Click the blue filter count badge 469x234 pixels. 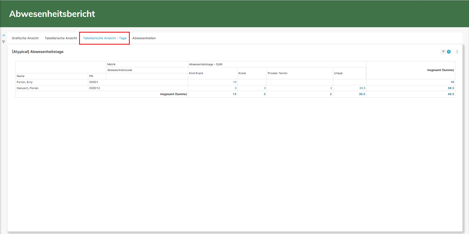pos(449,52)
